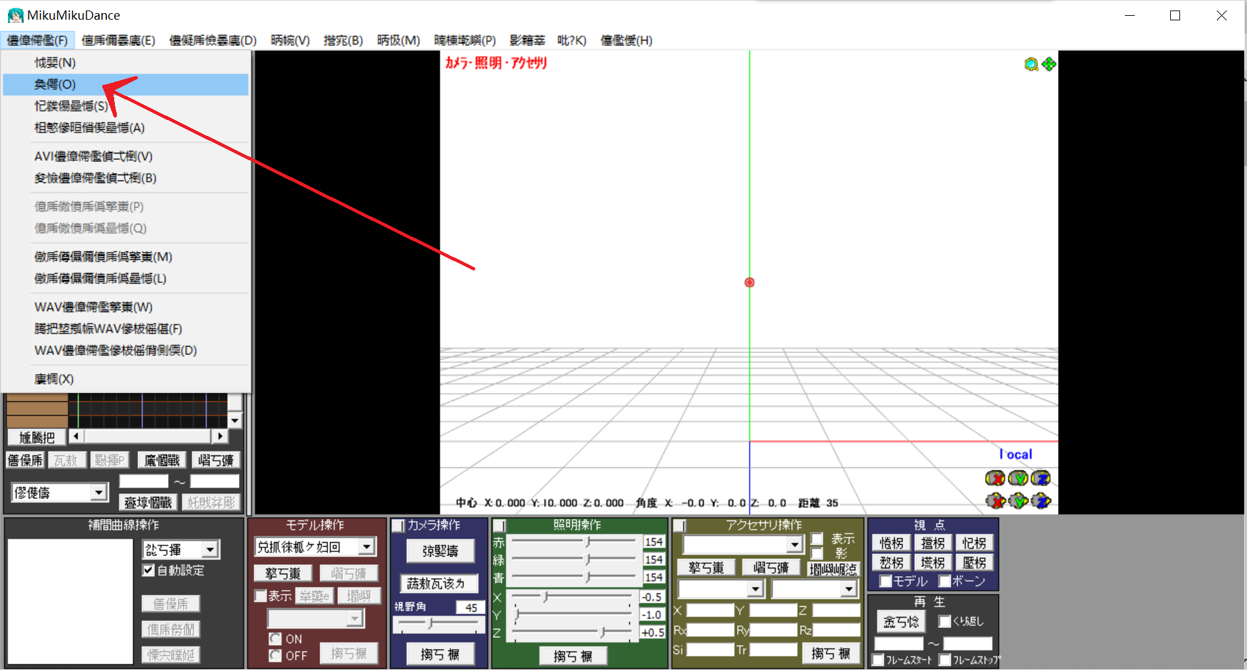
Task: Tick the くり返し repeat checkbox
Action: (x=944, y=621)
